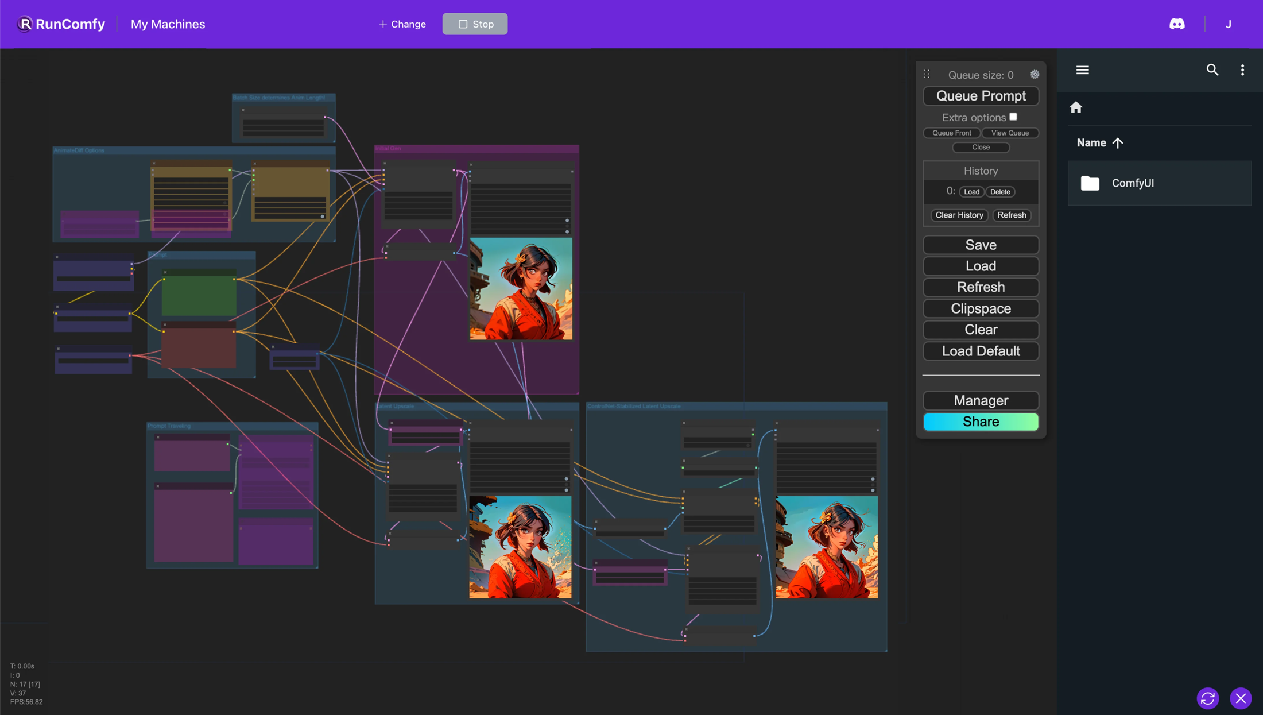
Task: Click the large Refresh button
Action: click(981, 287)
